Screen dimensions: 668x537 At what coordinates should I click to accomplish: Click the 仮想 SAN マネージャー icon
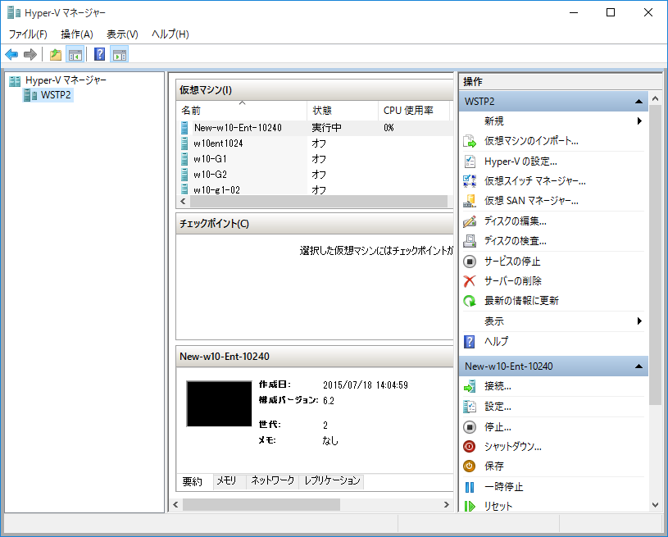pyautogui.click(x=470, y=201)
